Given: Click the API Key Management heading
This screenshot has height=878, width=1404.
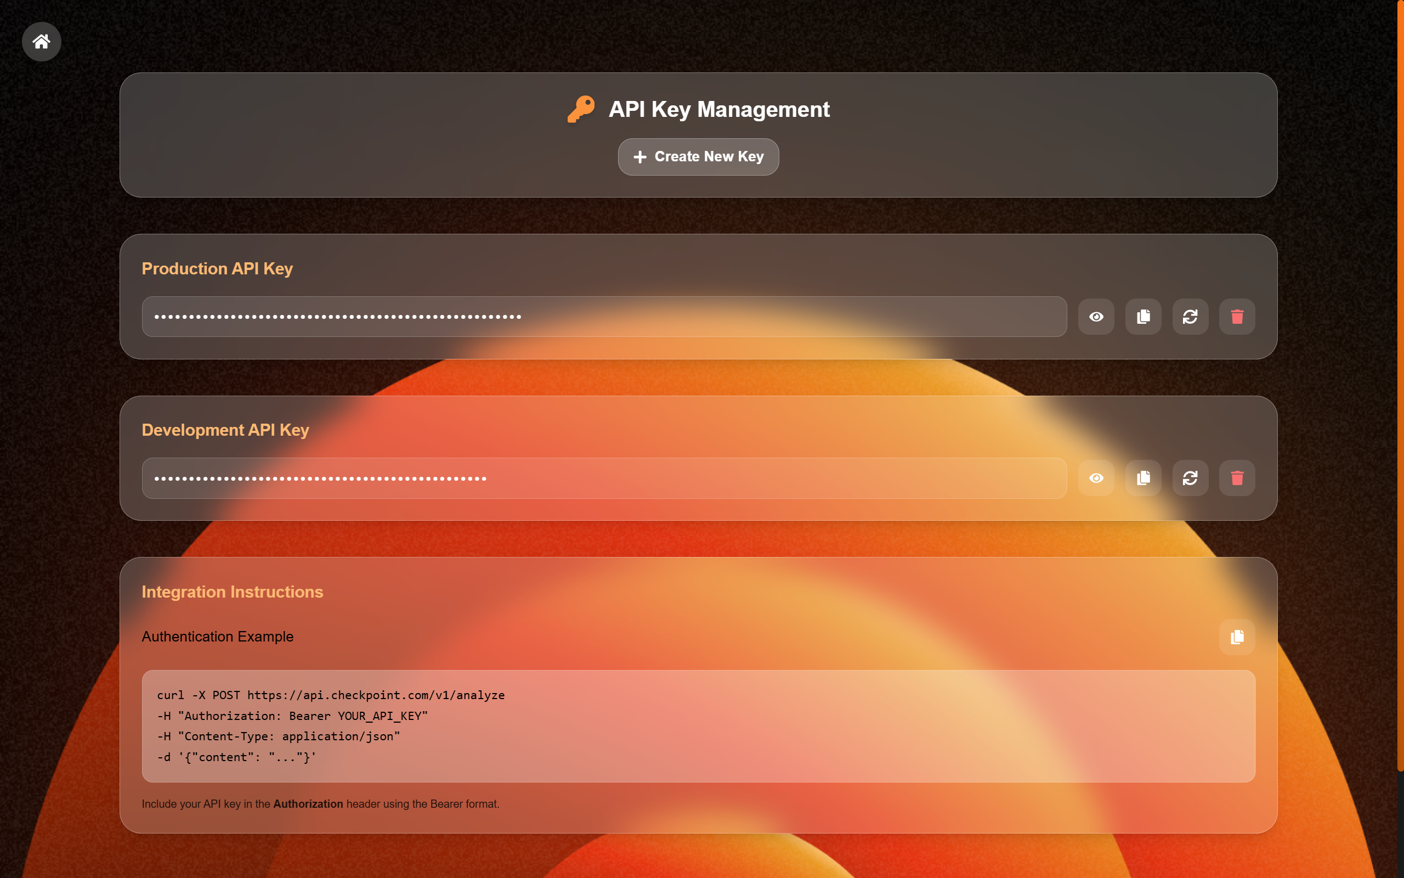Looking at the screenshot, I should 719,109.
